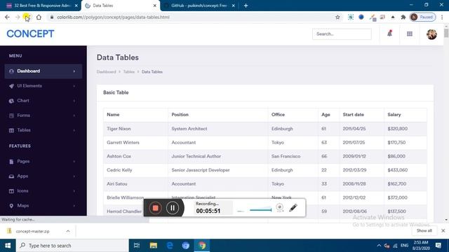The height and width of the screenshot is (252, 449).
Task: Open Chrome's three-dot menu
Action: 442,17
